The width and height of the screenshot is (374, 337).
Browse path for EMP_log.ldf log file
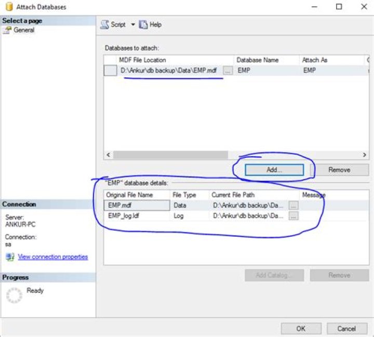click(x=293, y=216)
